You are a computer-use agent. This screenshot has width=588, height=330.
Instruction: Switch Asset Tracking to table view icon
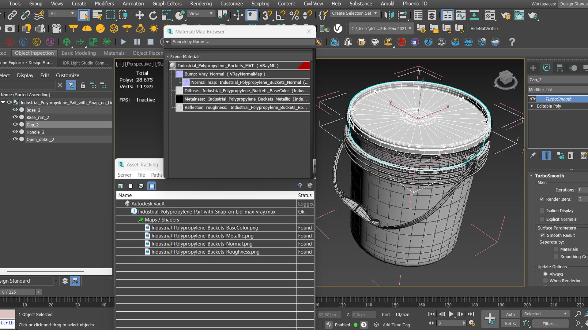152,186
